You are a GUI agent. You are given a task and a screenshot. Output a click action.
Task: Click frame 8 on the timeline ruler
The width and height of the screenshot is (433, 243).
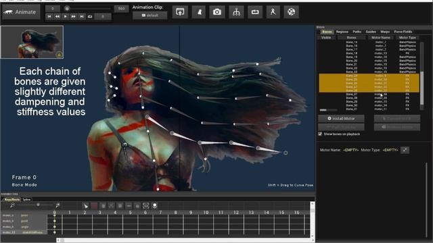tap(175, 213)
